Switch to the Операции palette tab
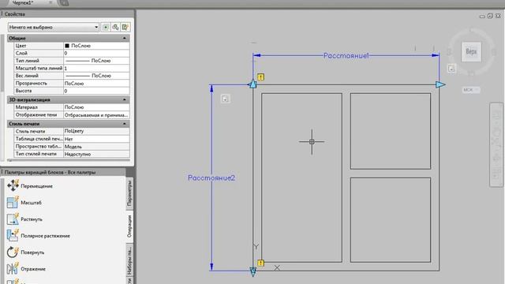The image size is (505, 284). coord(129,226)
